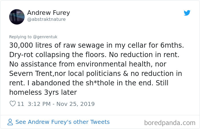Click the Twitter bird logo

pos(187,13)
